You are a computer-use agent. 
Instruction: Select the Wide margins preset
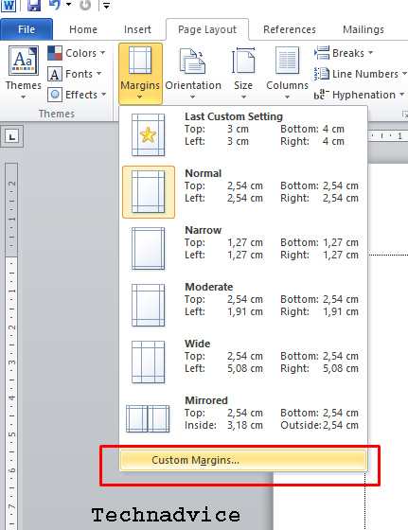pyautogui.click(x=243, y=362)
